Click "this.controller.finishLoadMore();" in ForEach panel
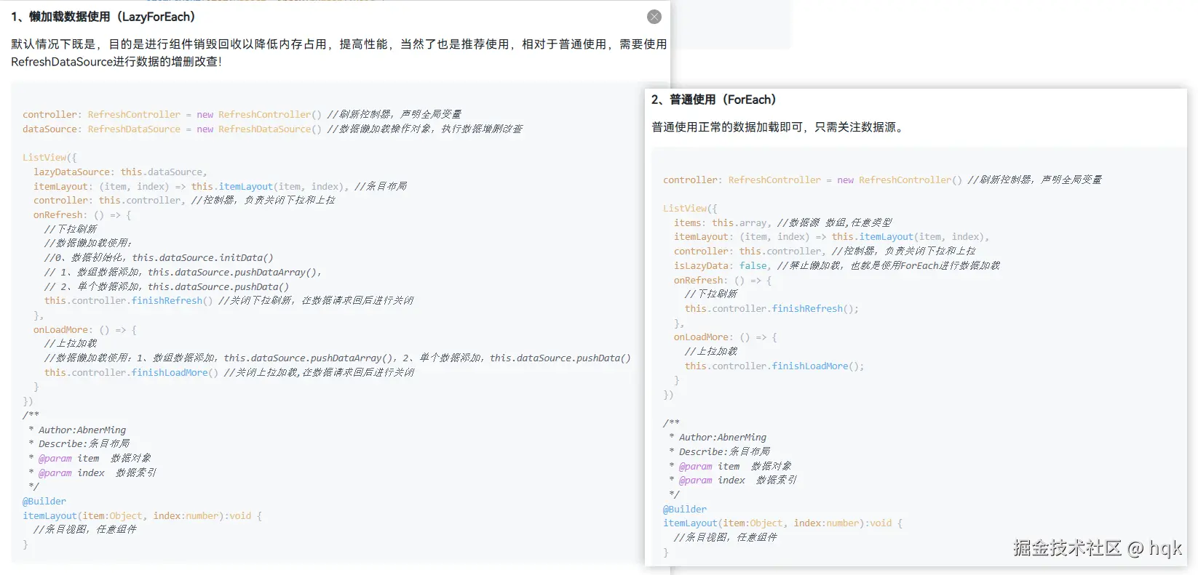The image size is (1198, 575). (x=774, y=366)
